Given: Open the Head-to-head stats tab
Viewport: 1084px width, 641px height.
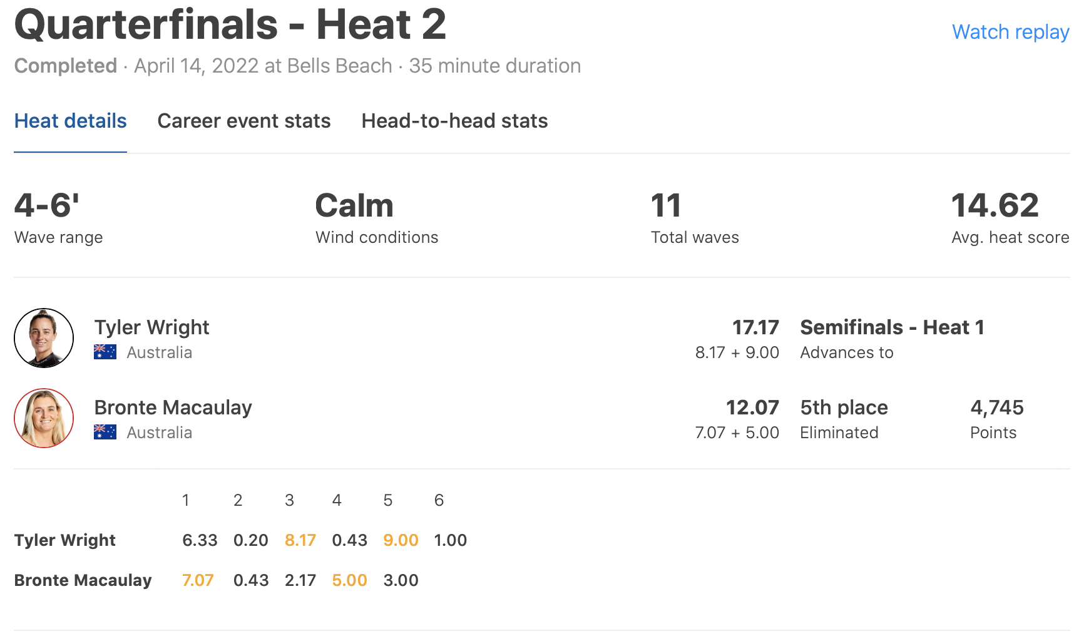Looking at the screenshot, I should [x=454, y=121].
